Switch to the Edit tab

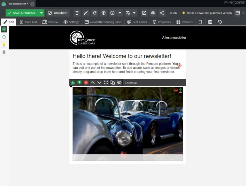(9, 22)
